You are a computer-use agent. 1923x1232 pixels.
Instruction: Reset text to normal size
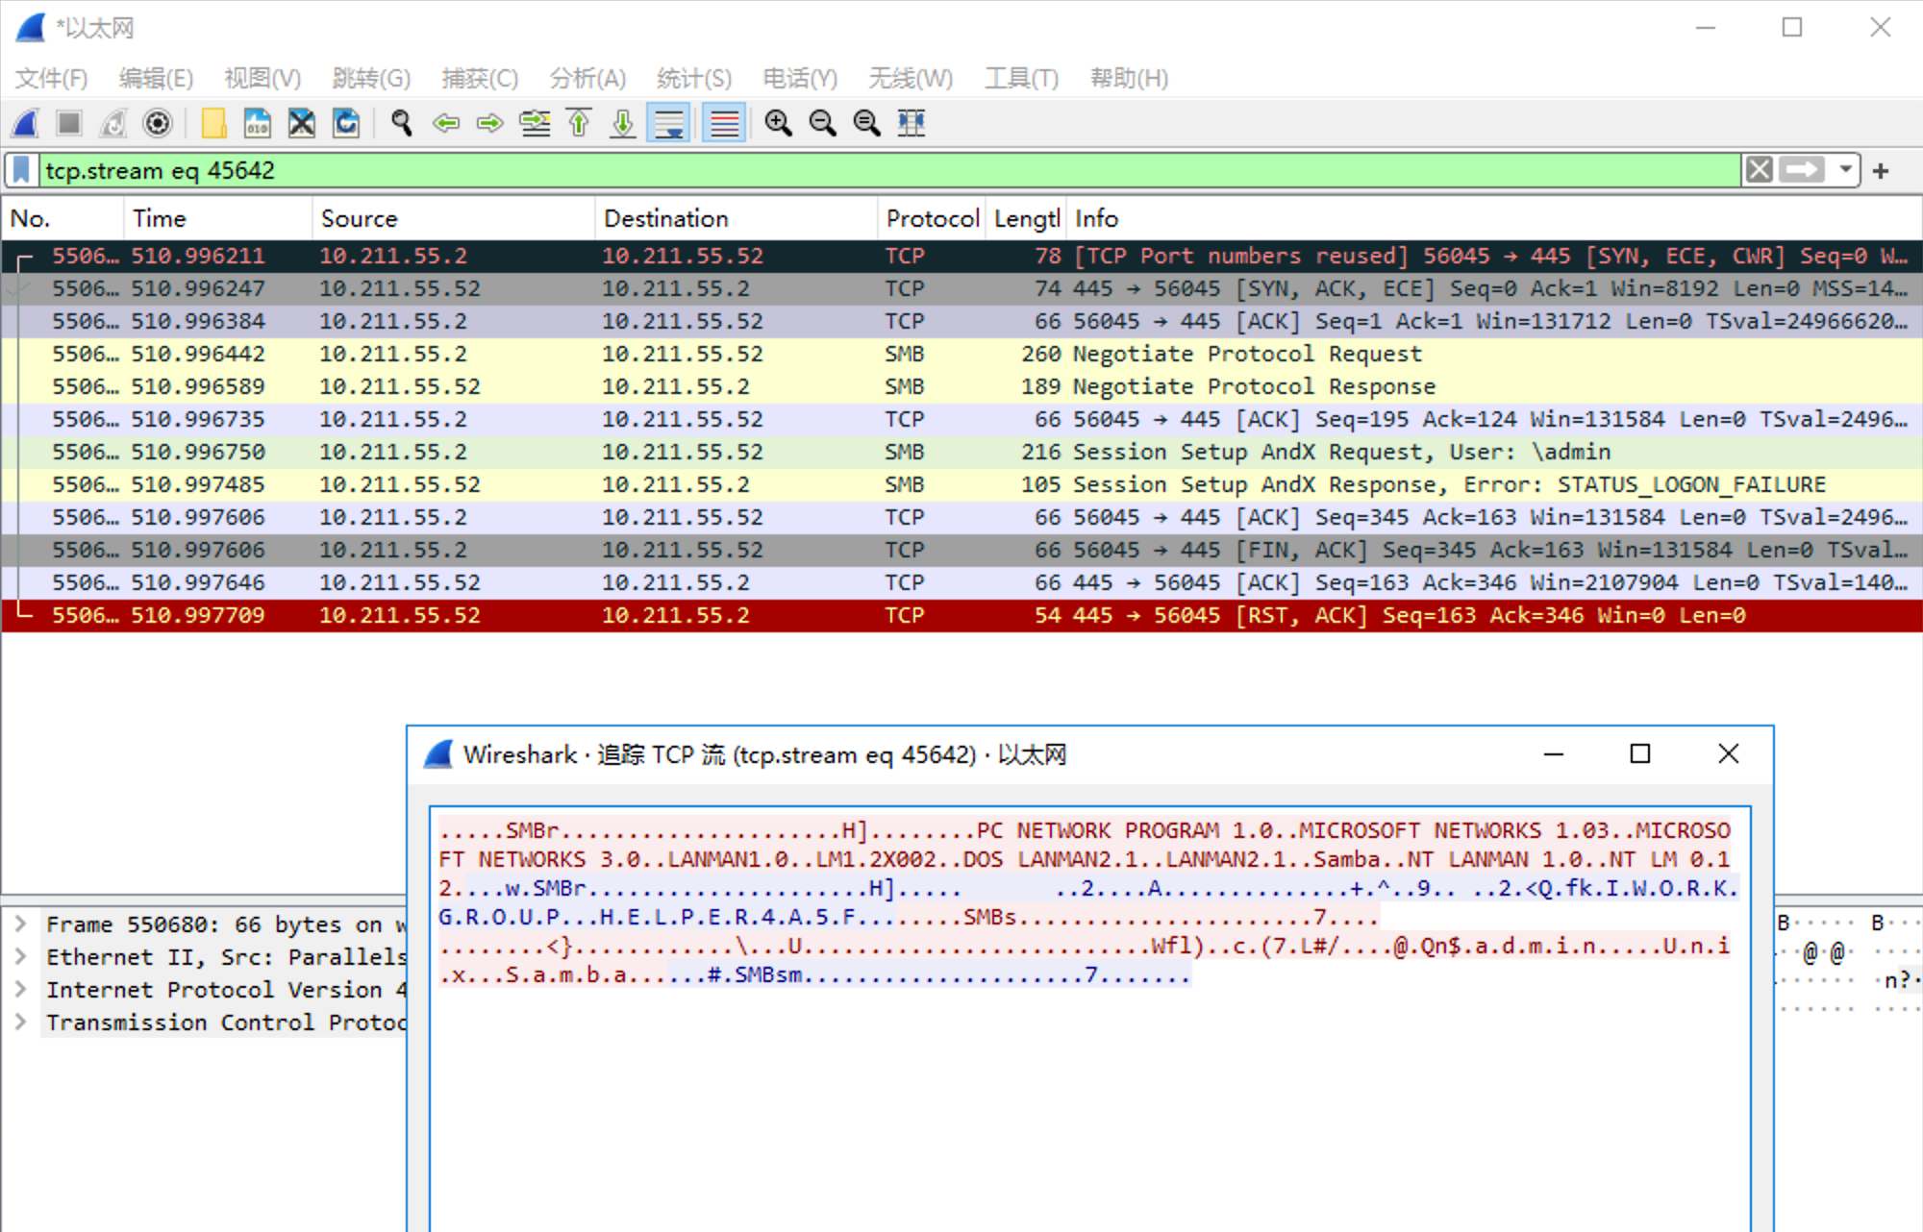[867, 123]
